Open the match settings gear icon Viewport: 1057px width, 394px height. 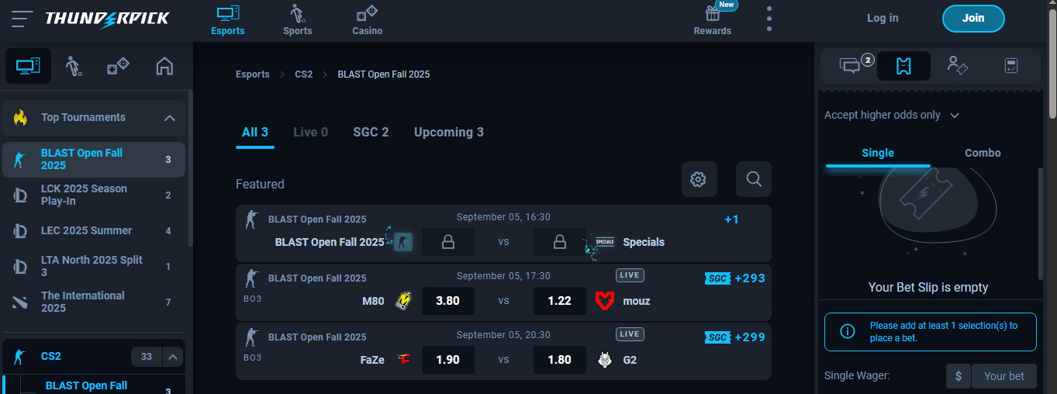pyautogui.click(x=699, y=179)
